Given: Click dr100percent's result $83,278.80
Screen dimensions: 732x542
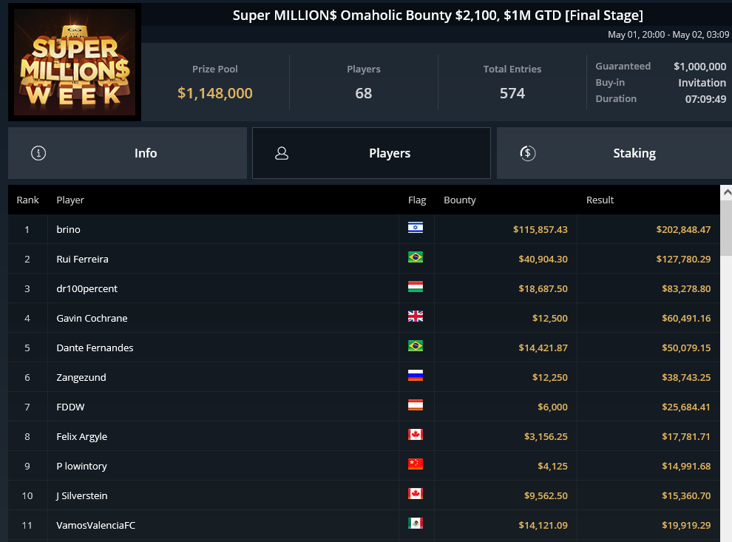Looking at the screenshot, I should (686, 288).
